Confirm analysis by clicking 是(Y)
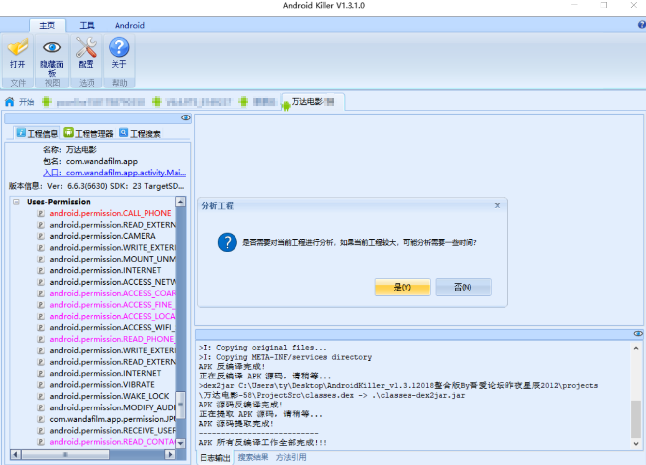The width and height of the screenshot is (646, 465). point(402,287)
